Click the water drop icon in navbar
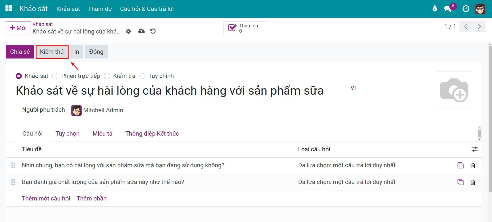Screen dimensions: 492x222 point(435,9)
